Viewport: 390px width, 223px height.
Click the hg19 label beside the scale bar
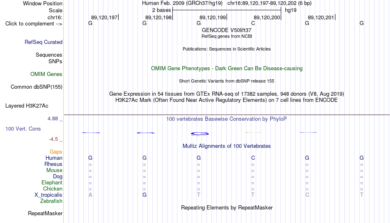coord(291,10)
